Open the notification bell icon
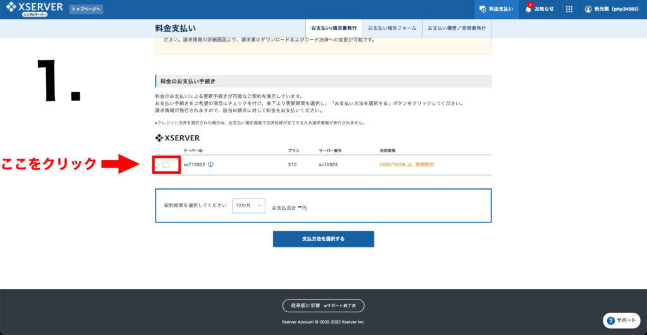 [x=528, y=9]
